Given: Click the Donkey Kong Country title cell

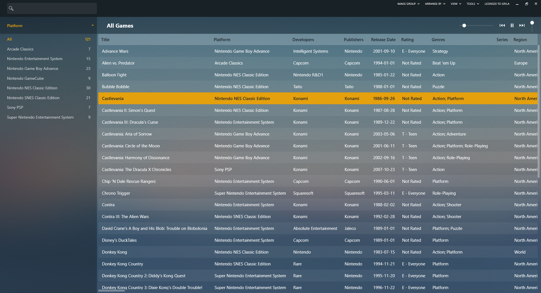Looking at the screenshot, I should (x=122, y=264).
